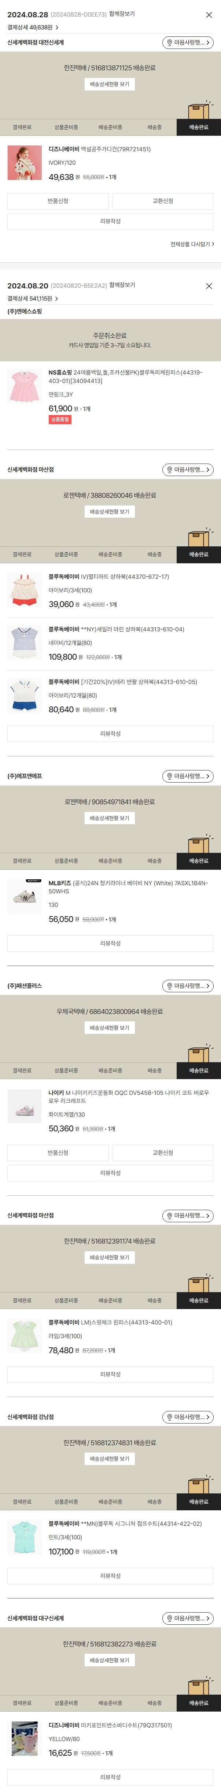
Task: Tap location pin button beside (주)에프앤에프
Action: point(188,776)
